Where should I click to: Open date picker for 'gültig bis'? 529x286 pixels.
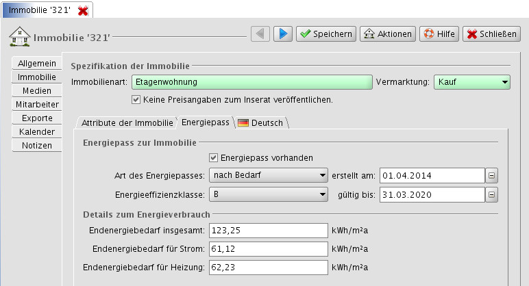click(491, 194)
